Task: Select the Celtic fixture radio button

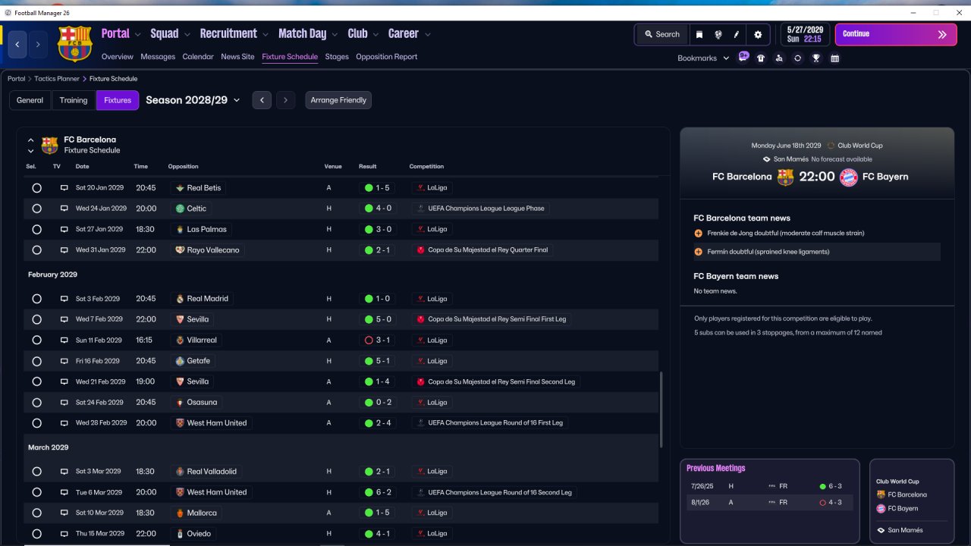Action: pyautogui.click(x=36, y=209)
